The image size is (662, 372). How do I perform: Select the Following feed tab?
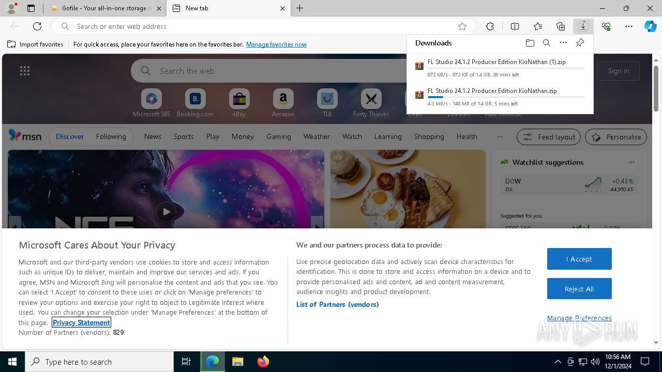pos(111,136)
